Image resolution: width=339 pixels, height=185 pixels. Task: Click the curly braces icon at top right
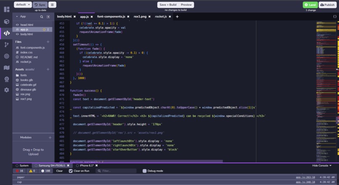click(335, 16)
